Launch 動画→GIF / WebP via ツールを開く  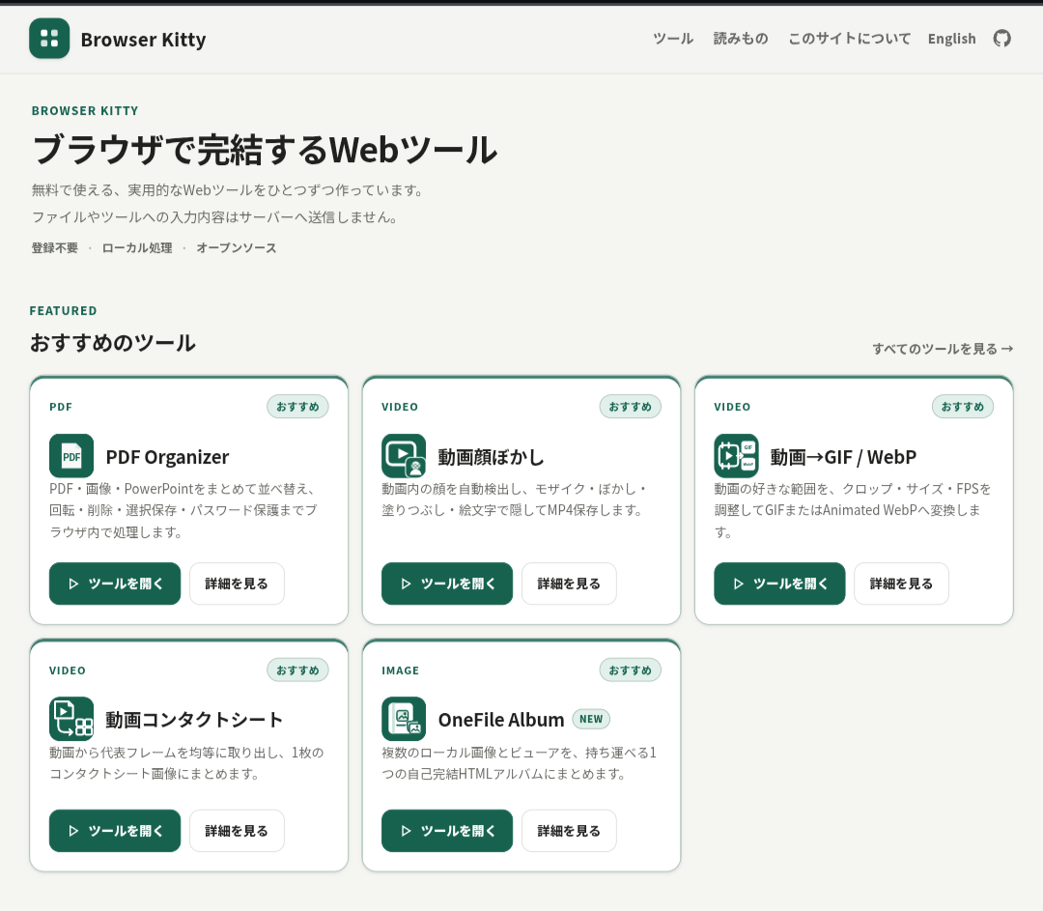point(779,584)
